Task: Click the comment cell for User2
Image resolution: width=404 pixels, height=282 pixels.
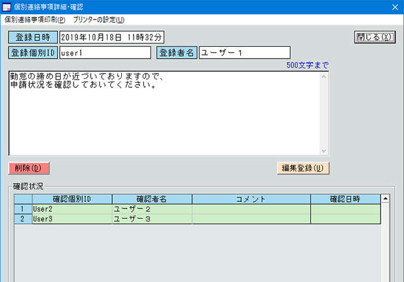Action: click(x=252, y=209)
